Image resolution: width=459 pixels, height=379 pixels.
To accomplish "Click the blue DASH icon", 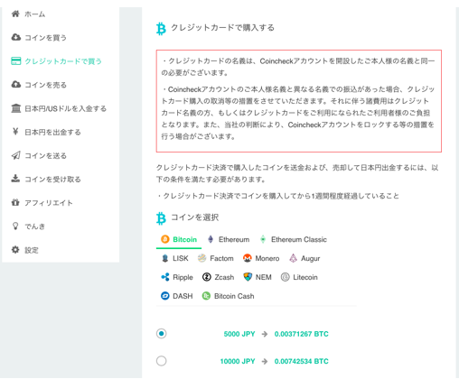I will click(165, 296).
